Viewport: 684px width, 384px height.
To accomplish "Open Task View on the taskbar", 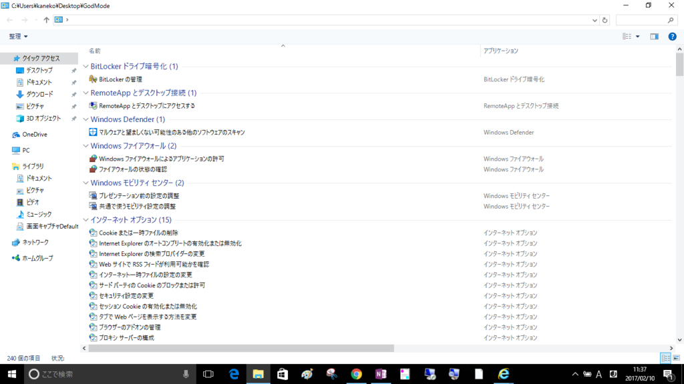I will pos(208,374).
